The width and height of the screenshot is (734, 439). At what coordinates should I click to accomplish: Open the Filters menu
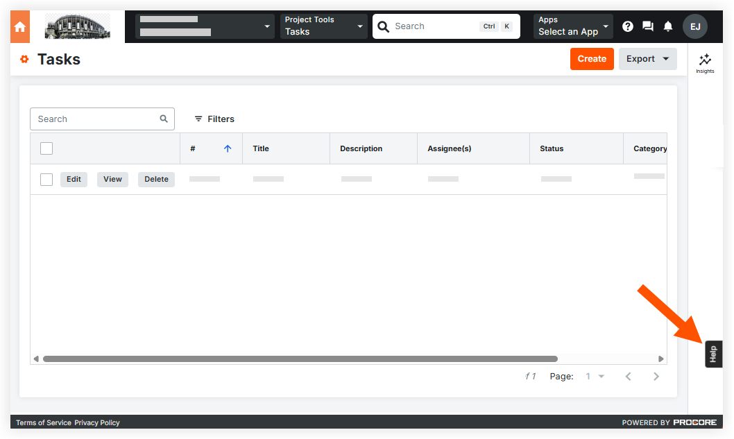point(214,119)
